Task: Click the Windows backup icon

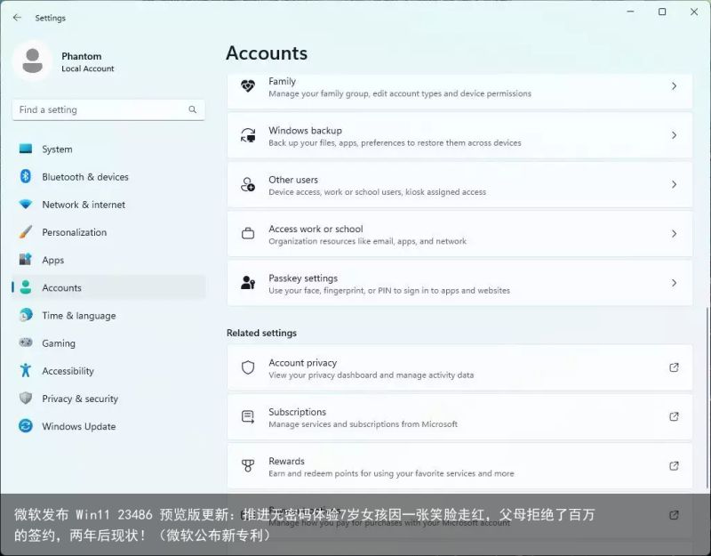Action: click(x=248, y=135)
